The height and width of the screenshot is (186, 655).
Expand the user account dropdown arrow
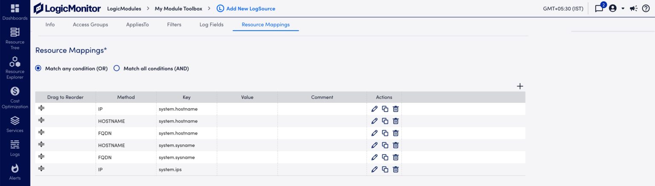623,9
